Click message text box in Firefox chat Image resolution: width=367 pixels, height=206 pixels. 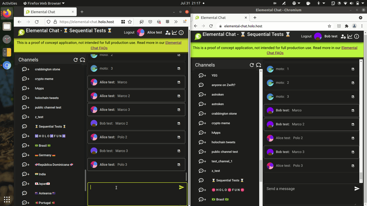(137, 194)
